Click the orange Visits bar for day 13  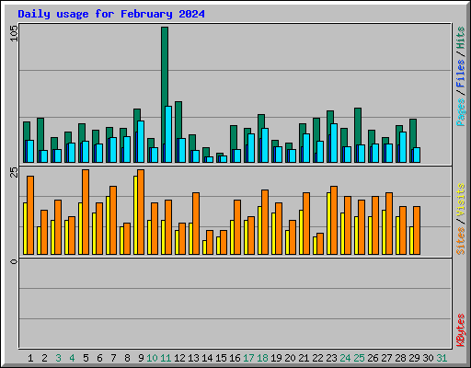pos(196,224)
